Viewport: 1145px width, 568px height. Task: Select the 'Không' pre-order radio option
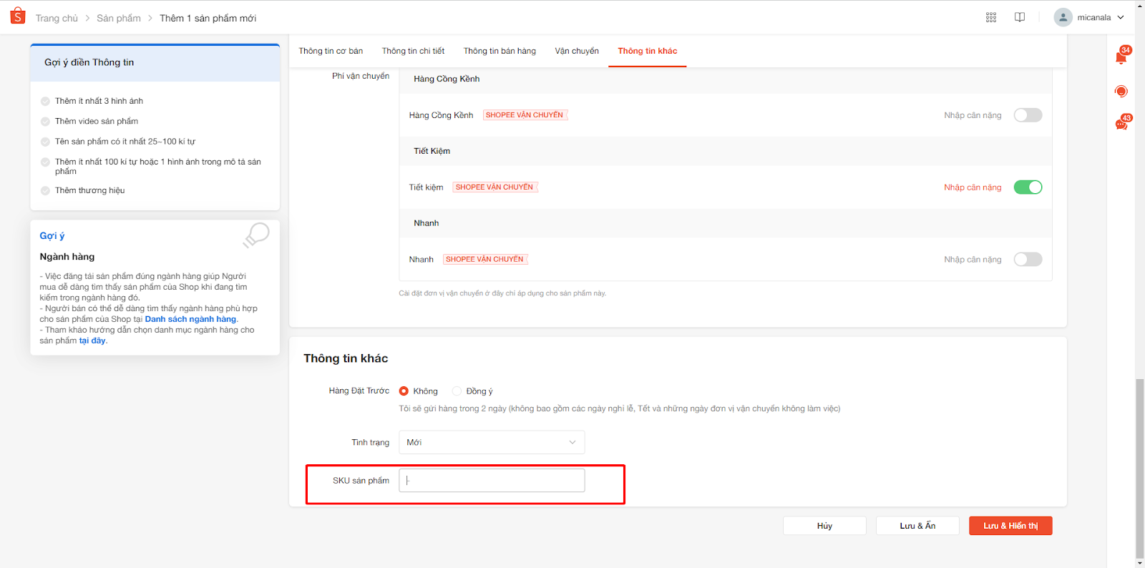pyautogui.click(x=404, y=391)
